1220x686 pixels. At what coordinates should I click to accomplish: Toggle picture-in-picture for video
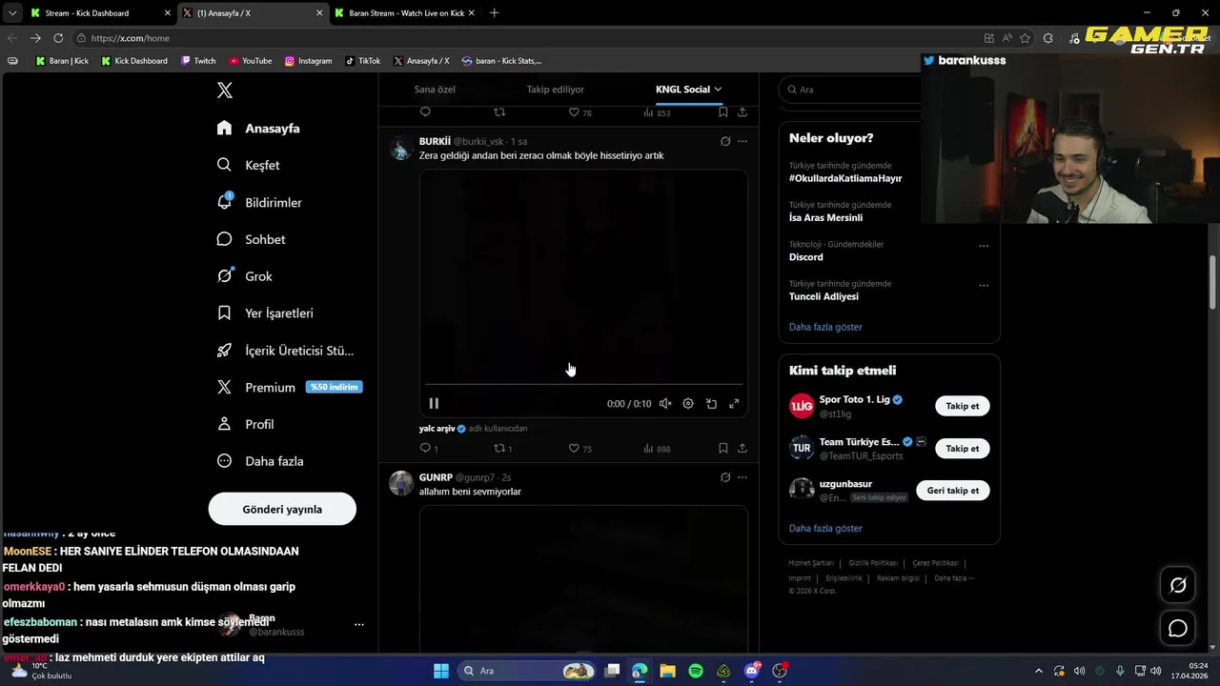[x=711, y=404]
